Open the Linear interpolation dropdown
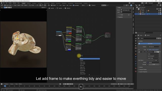The image size is (162, 91). [x=153, y=54]
